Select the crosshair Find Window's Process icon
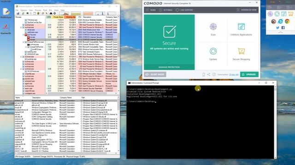The image size is (295, 165). click(54, 13)
